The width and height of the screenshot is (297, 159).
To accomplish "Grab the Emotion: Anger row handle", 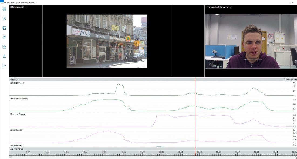I will point(10,83).
